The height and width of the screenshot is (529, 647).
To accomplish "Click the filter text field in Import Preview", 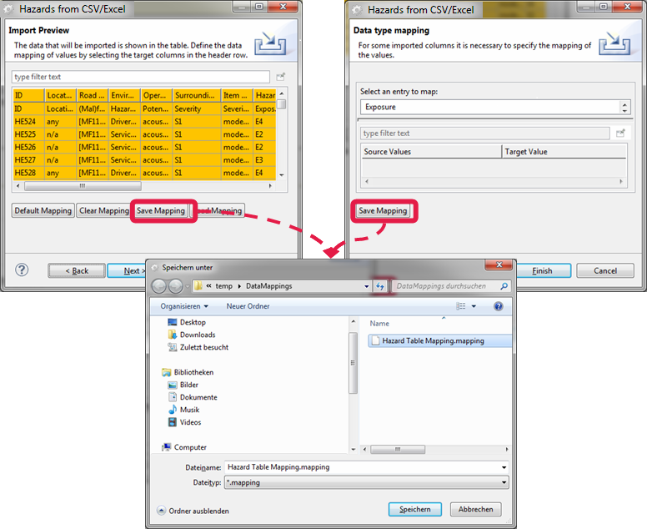I will tap(141, 77).
